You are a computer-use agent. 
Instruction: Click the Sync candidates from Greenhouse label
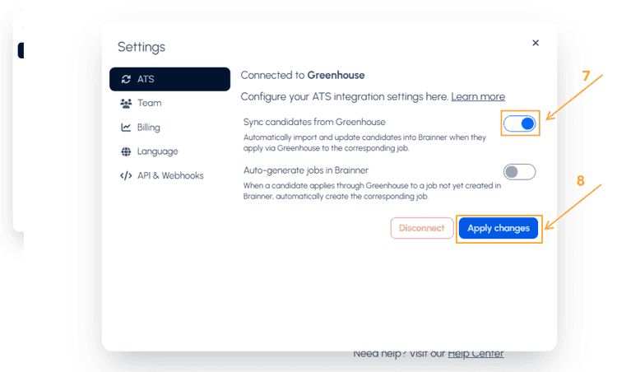[x=314, y=122]
